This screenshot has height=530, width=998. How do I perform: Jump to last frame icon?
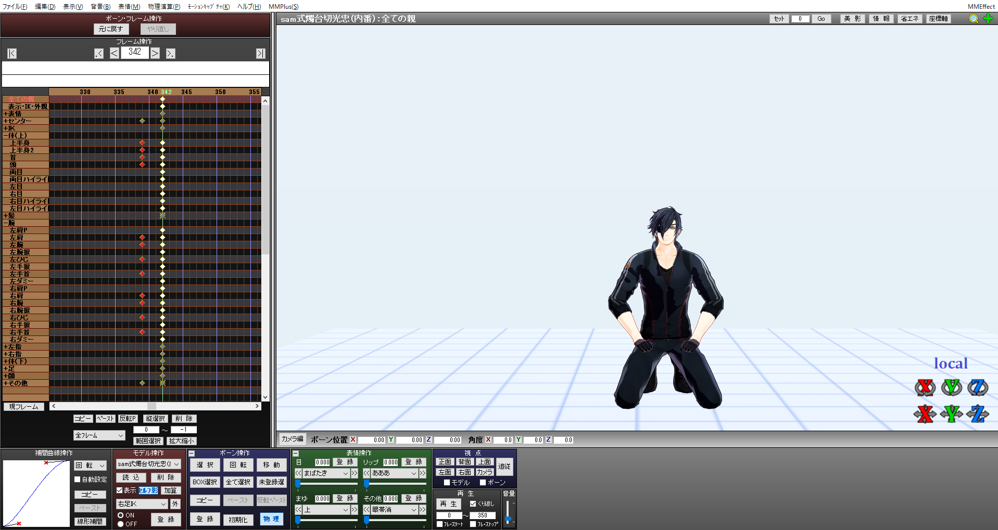tap(261, 54)
